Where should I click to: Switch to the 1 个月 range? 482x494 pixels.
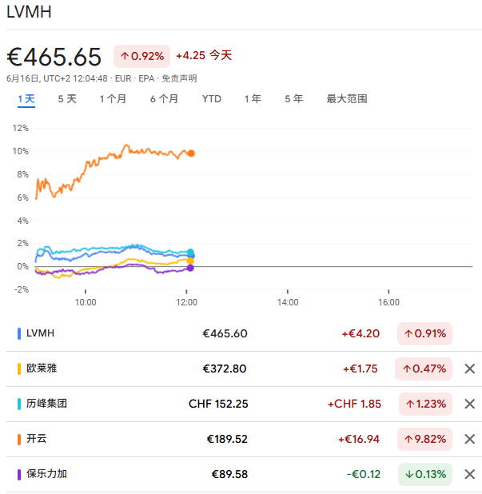tap(113, 99)
